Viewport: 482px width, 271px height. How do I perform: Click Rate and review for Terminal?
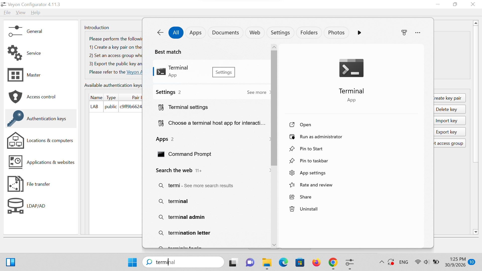pos(351,185)
